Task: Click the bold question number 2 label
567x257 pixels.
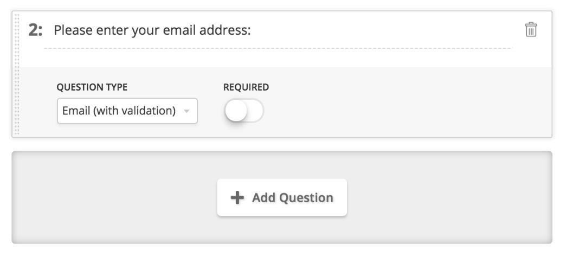Action: [35, 30]
